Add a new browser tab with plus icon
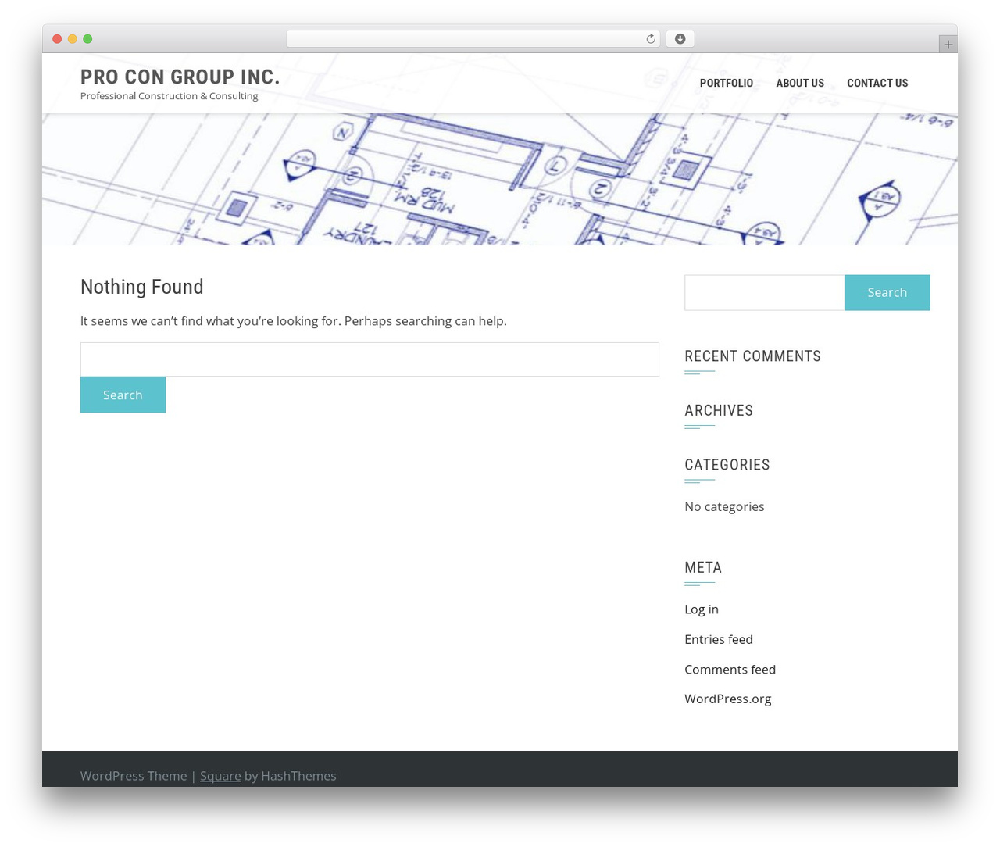This screenshot has height=847, width=1000. (x=948, y=45)
